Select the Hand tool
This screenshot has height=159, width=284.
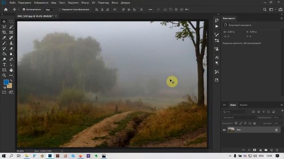pyautogui.click(x=11, y=70)
